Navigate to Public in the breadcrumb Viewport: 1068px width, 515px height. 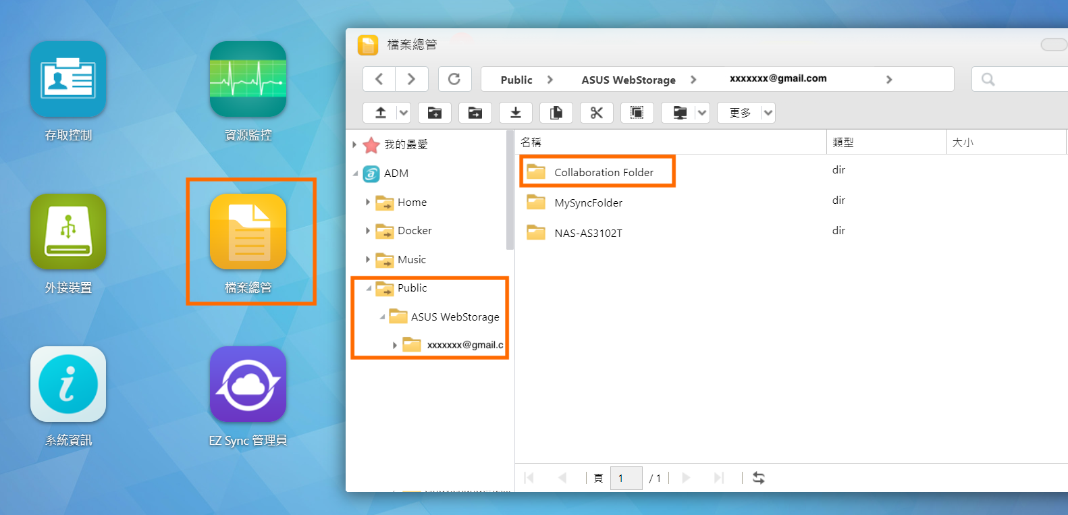[x=516, y=80]
